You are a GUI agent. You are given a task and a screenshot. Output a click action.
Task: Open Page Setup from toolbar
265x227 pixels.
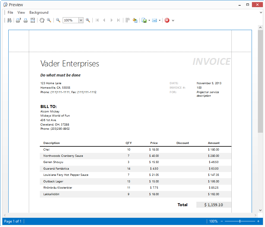click(x=33, y=20)
